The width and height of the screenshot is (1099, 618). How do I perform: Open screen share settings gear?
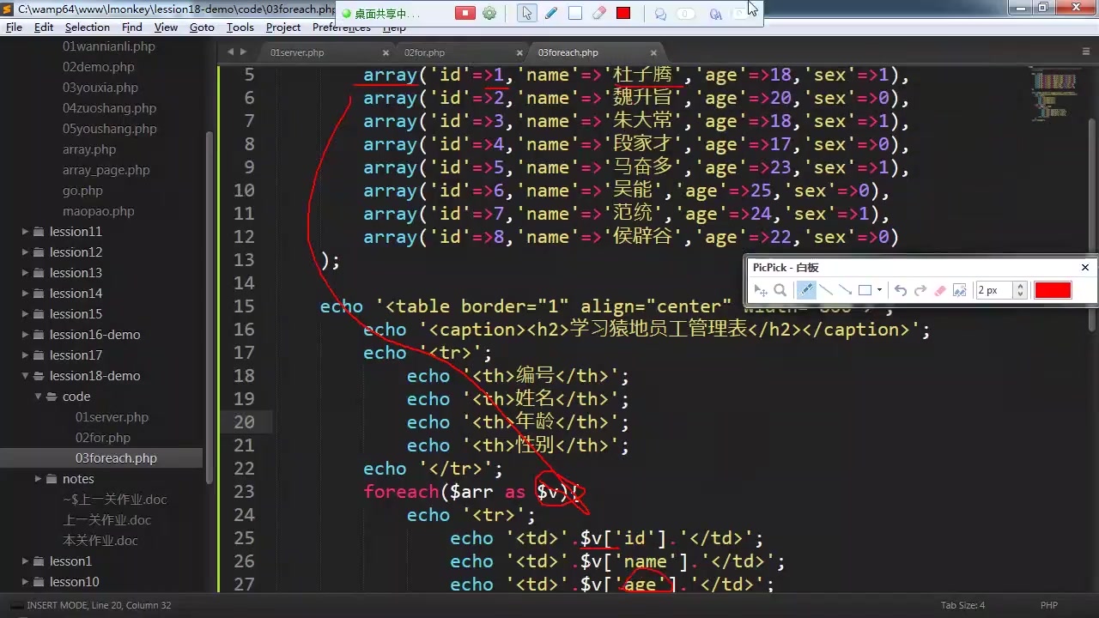coord(489,13)
